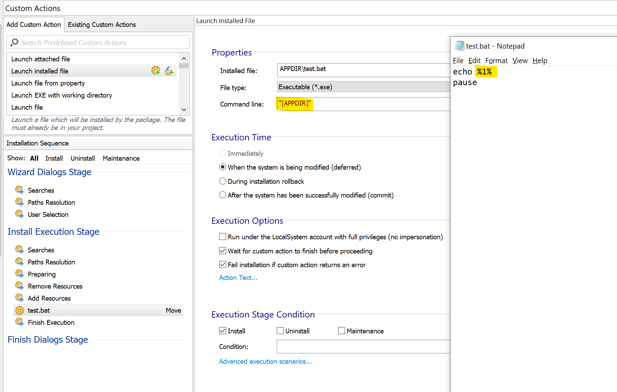Select User Selection in Wizard Dialogs Stage
The width and height of the screenshot is (617, 392).
[48, 214]
